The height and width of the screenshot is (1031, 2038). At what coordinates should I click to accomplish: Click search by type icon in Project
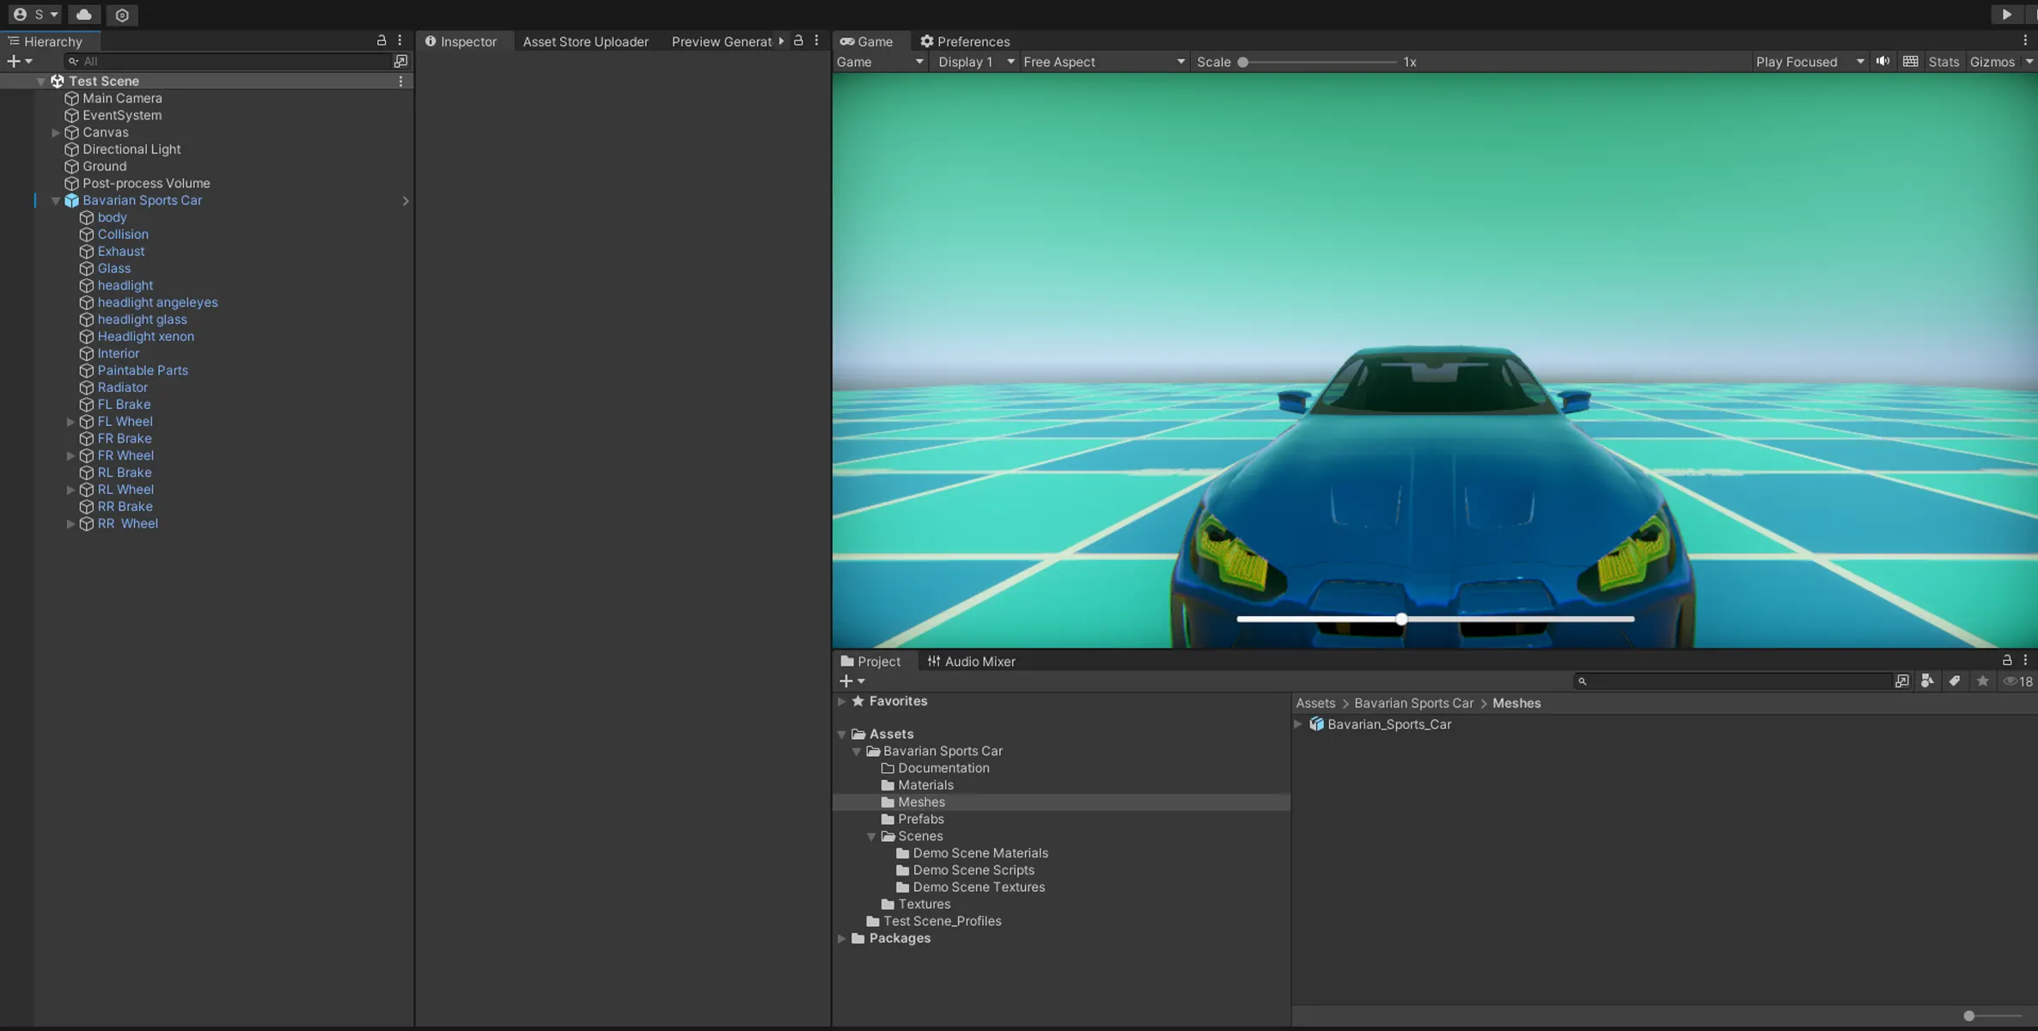[x=1927, y=680]
